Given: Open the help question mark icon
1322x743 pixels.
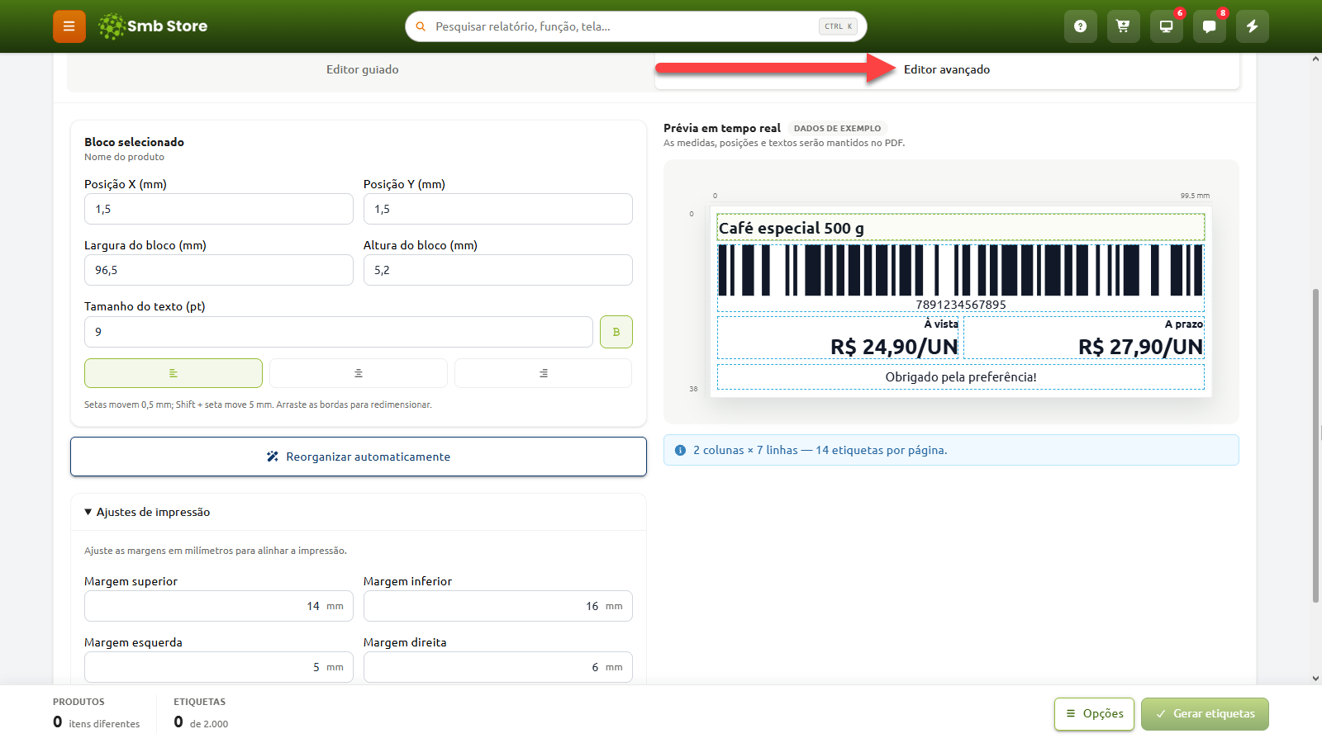Looking at the screenshot, I should click(1080, 26).
